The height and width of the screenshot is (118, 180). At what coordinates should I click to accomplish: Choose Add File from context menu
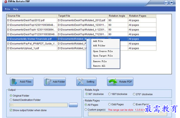98,41
